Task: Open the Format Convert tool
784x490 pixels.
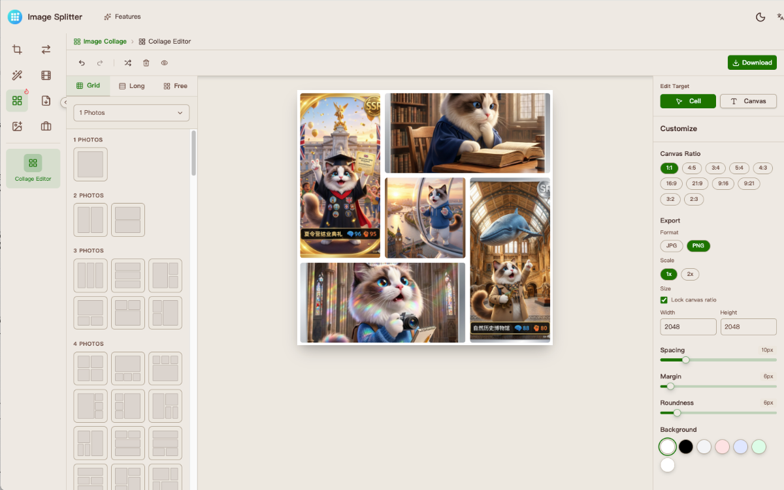Action: [x=45, y=49]
